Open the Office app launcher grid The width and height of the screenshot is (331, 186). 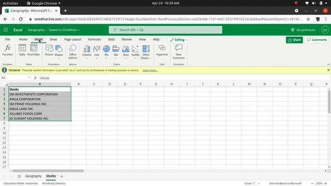tap(6, 30)
